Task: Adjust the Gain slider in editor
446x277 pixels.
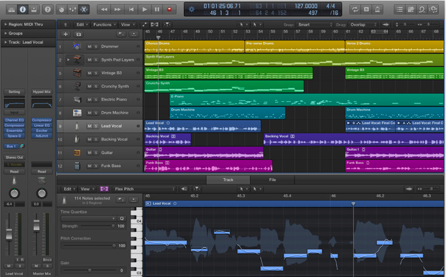Action: [89, 270]
